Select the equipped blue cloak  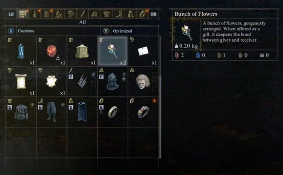82,112
